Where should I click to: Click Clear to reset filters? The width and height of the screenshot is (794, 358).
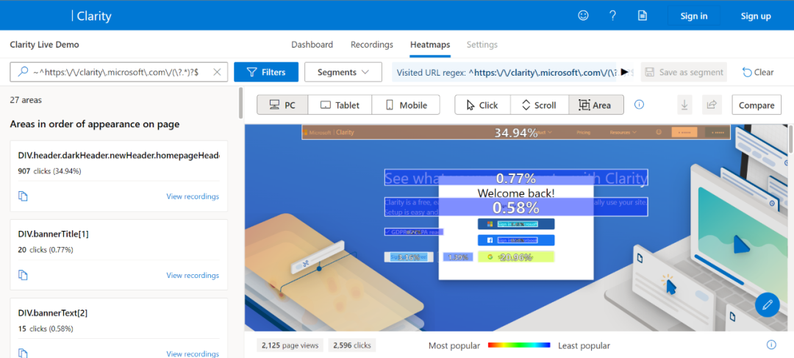pos(758,72)
